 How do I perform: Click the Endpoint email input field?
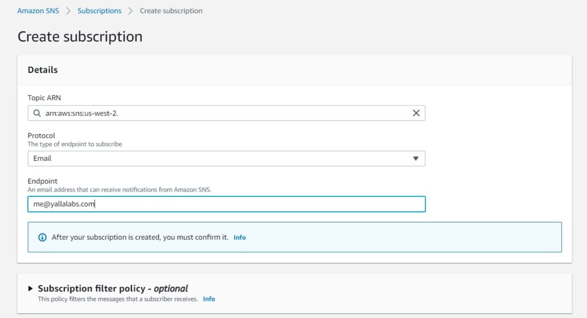click(x=226, y=204)
